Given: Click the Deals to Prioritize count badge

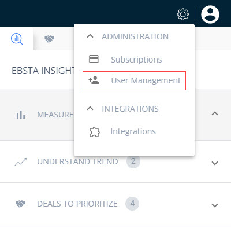Looking at the screenshot, I should coord(132,204).
